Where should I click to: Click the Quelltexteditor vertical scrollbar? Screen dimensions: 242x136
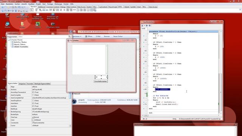221,73
